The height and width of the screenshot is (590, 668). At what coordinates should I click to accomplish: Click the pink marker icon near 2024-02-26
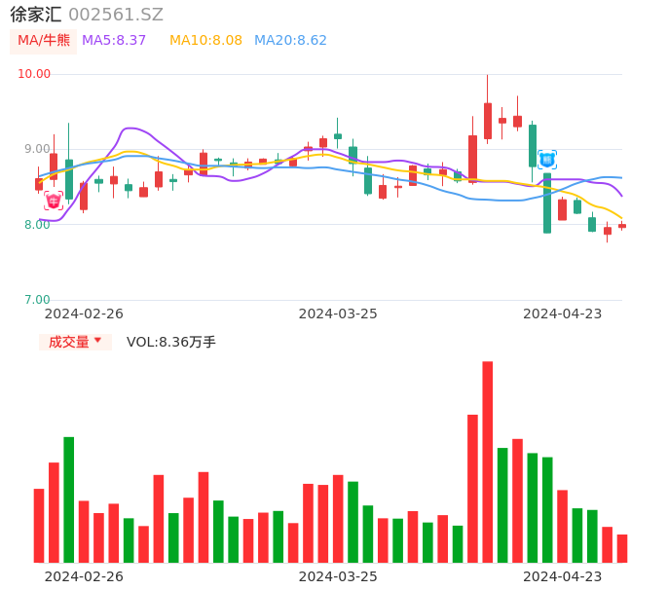point(54,200)
